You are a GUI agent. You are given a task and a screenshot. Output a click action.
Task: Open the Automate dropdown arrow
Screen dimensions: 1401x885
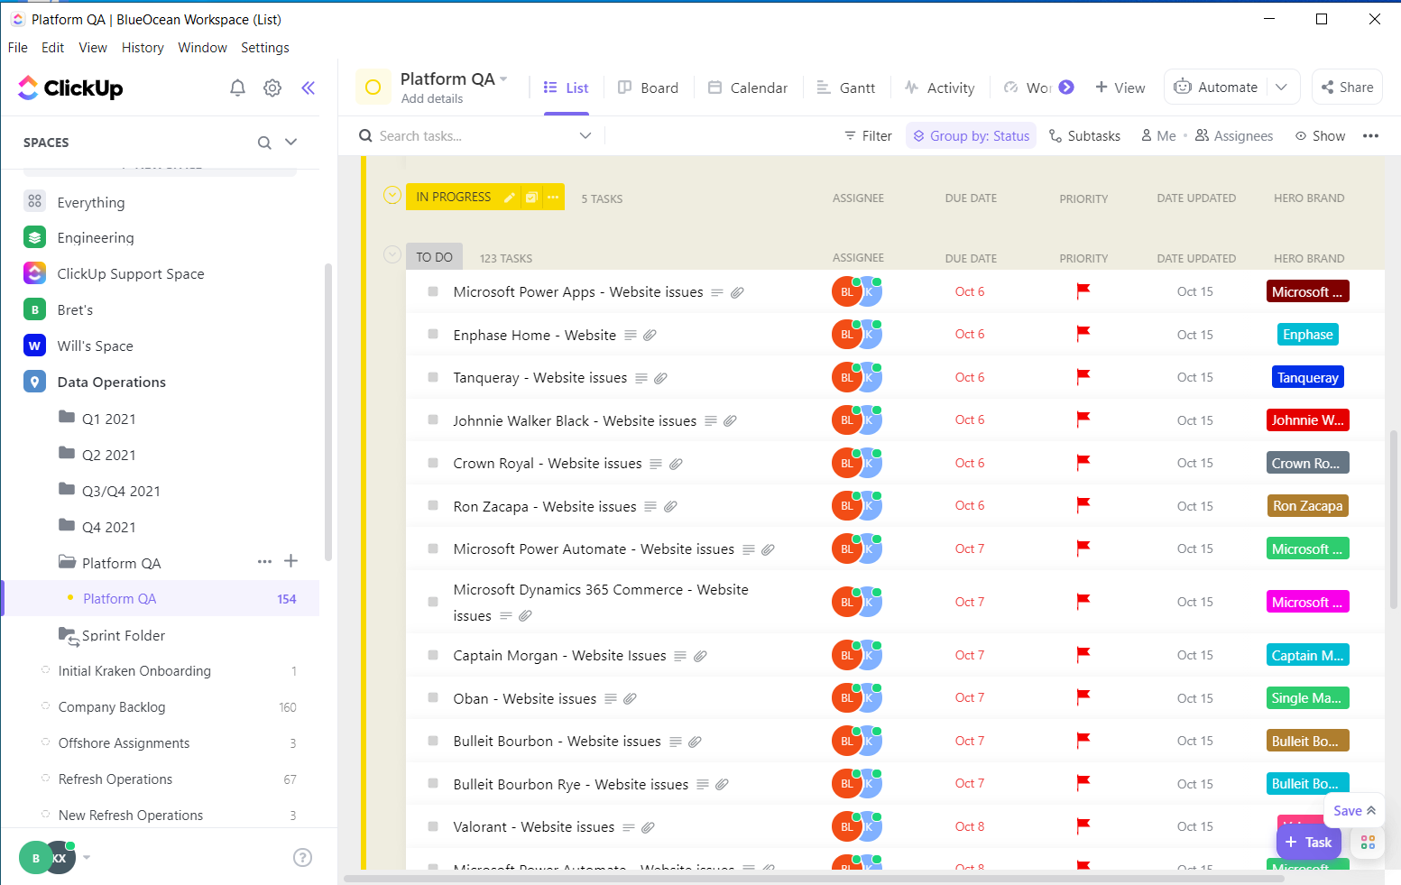tap(1282, 88)
